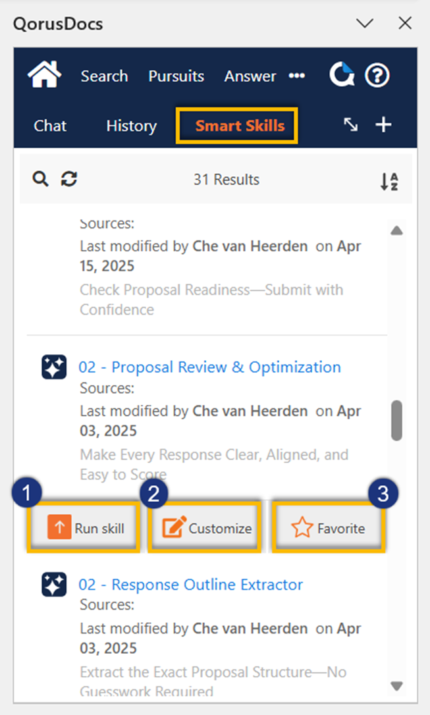430x715 pixels.
Task: Open the Pursuits menu item
Action: pyautogui.click(x=176, y=76)
